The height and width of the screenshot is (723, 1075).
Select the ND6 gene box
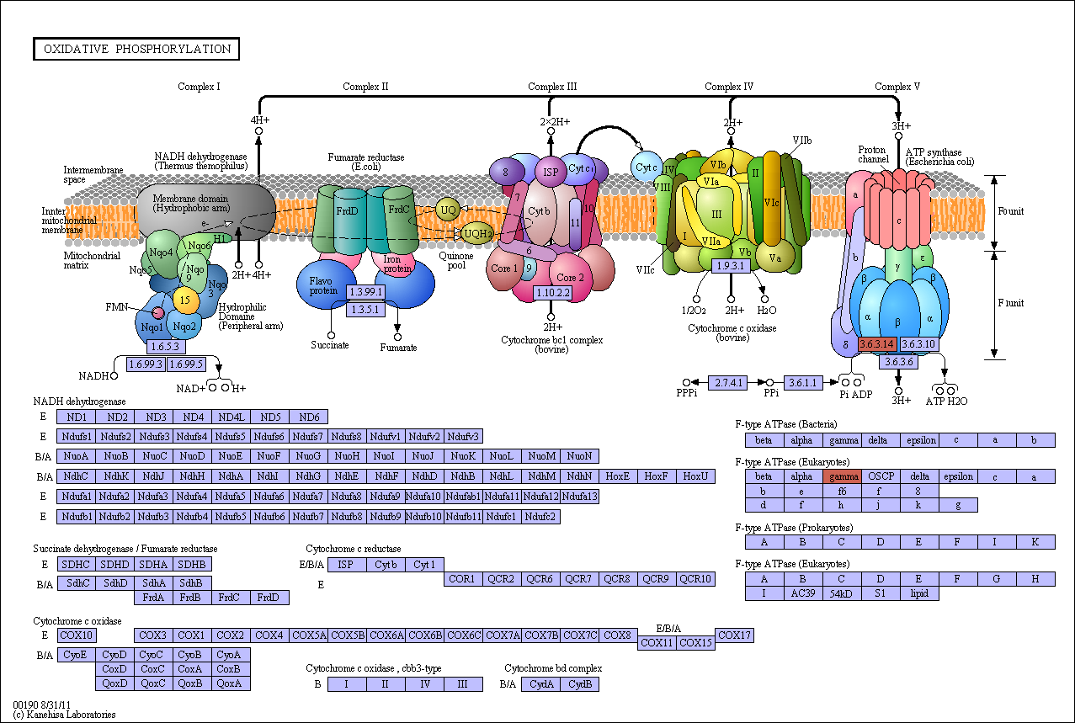tap(309, 417)
